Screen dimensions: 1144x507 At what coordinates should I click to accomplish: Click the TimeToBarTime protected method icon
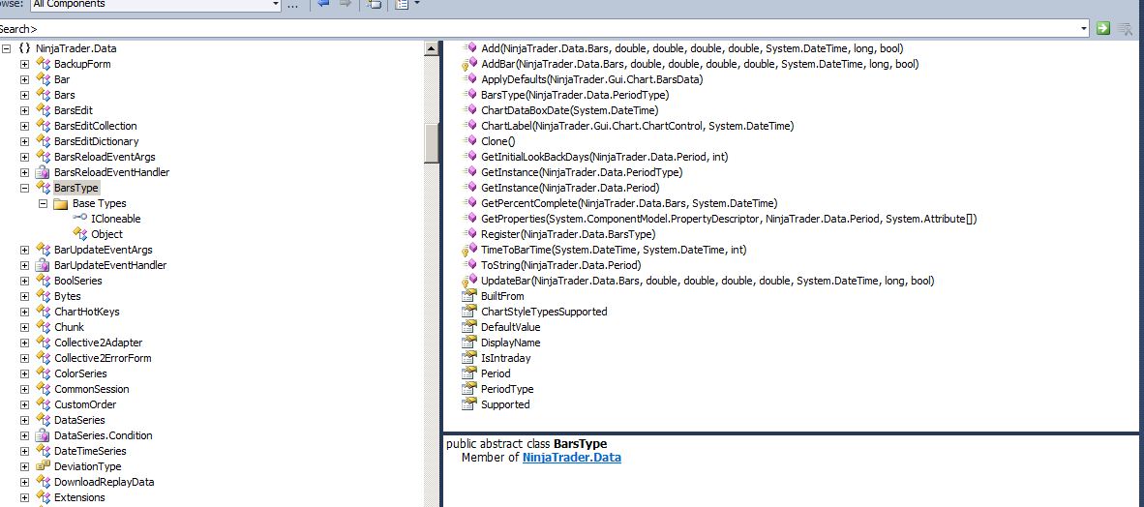coord(469,250)
